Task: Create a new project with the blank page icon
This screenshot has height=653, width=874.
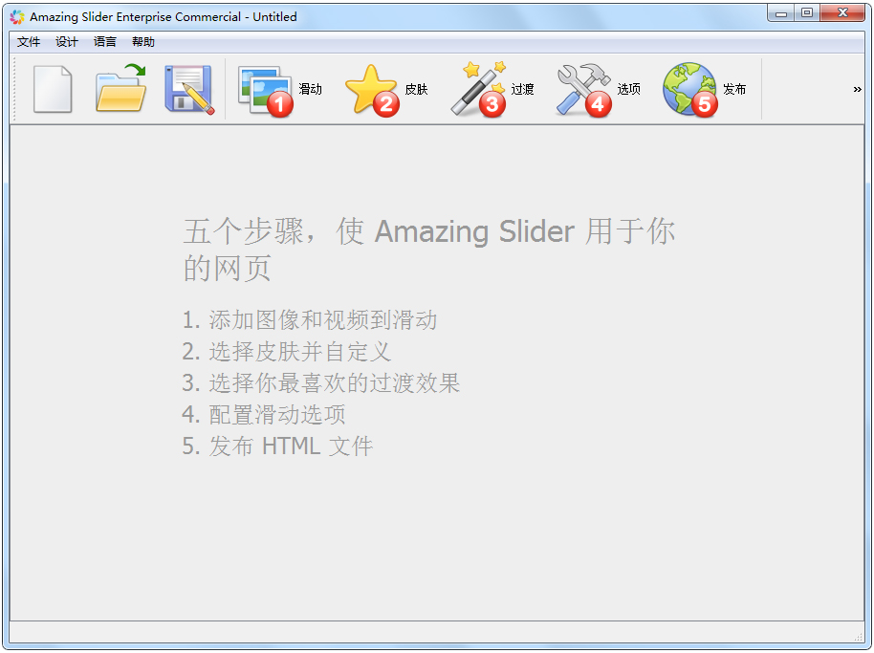Action: (x=54, y=89)
